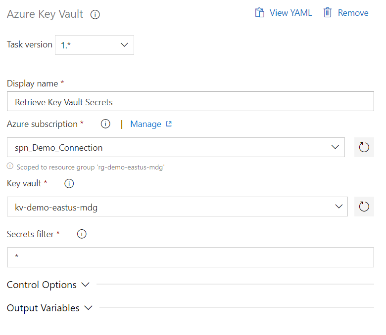Refresh the Azure subscription list

364,147
